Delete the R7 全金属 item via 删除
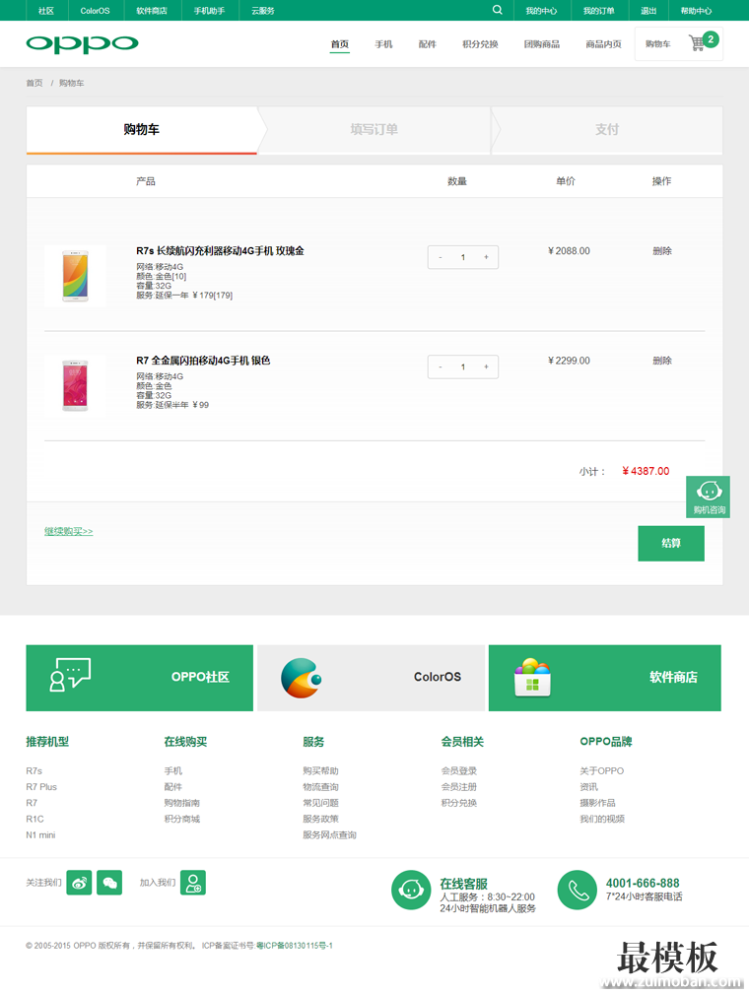 point(662,361)
